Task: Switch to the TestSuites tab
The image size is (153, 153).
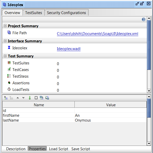Action: (34, 13)
